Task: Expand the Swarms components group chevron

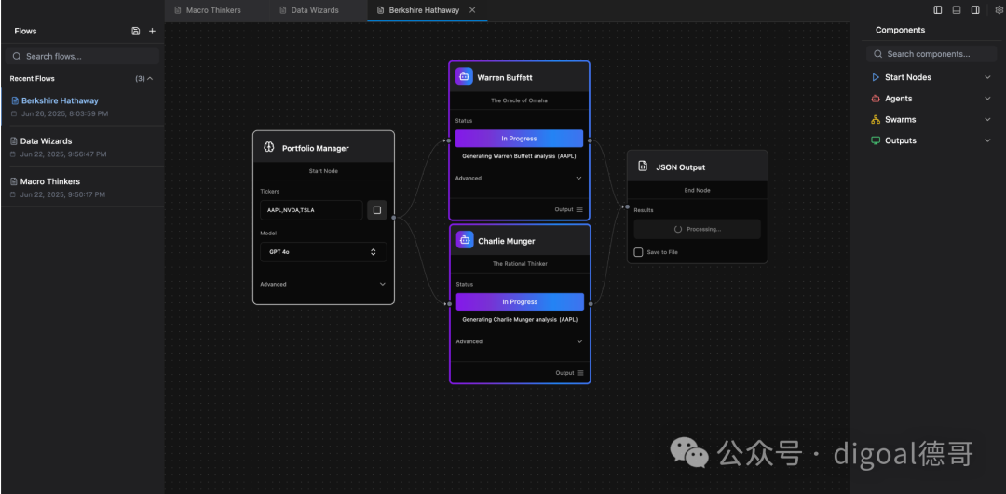Action: (x=987, y=120)
